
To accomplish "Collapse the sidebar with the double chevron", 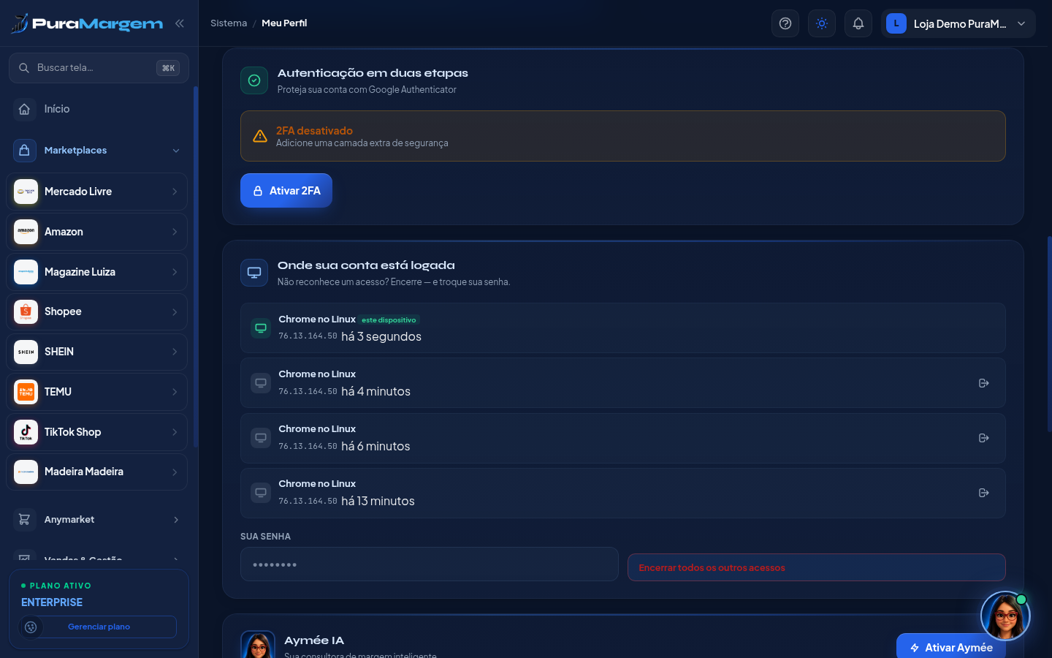I will tap(180, 23).
